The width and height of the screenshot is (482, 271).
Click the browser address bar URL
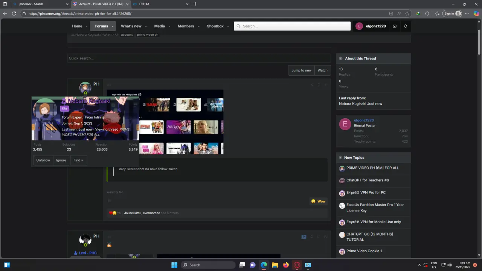pyautogui.click(x=80, y=14)
